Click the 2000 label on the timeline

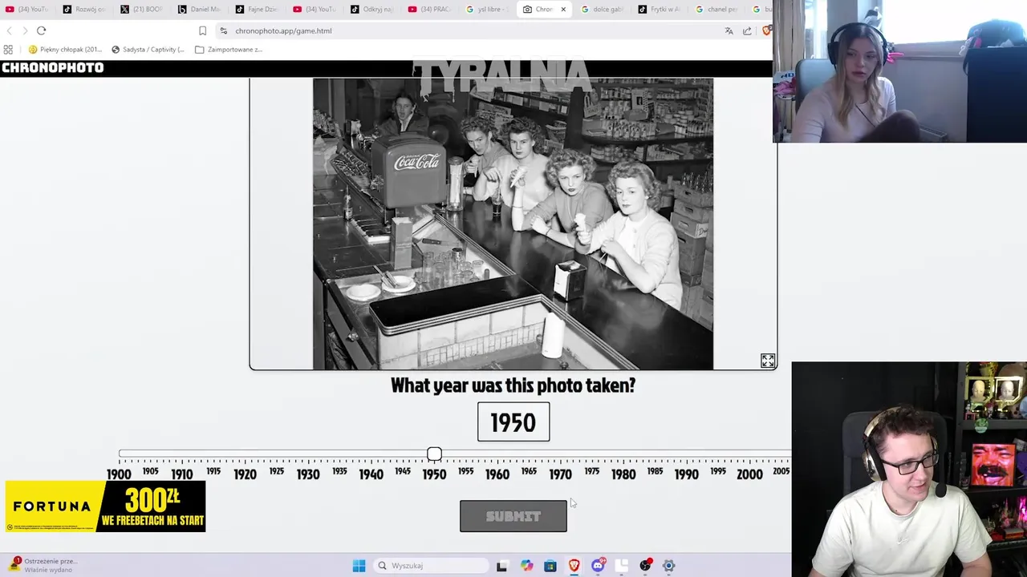pyautogui.click(x=749, y=474)
